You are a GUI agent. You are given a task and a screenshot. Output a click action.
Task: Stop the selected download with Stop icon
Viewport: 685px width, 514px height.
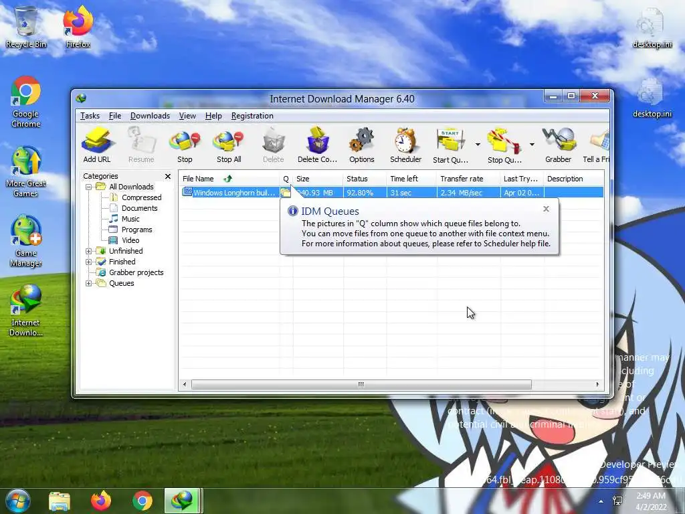(x=185, y=145)
